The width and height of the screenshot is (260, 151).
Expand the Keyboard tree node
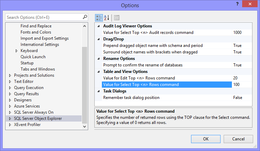pyautogui.click(x=17, y=51)
